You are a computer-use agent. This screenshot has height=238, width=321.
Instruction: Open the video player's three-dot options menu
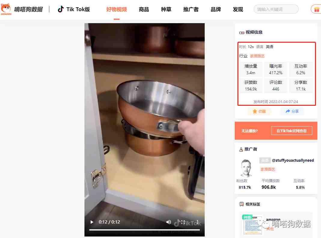pos(197,222)
